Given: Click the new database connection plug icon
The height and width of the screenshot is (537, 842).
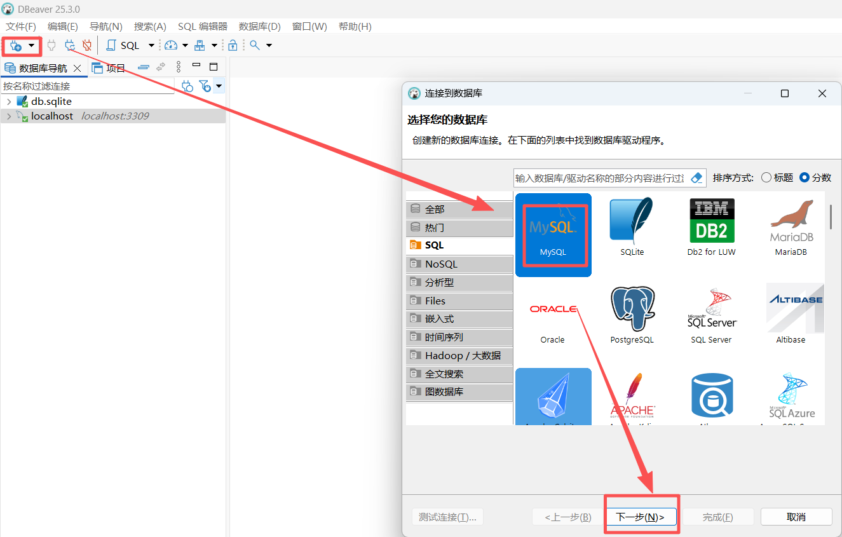Looking at the screenshot, I should [x=16, y=46].
